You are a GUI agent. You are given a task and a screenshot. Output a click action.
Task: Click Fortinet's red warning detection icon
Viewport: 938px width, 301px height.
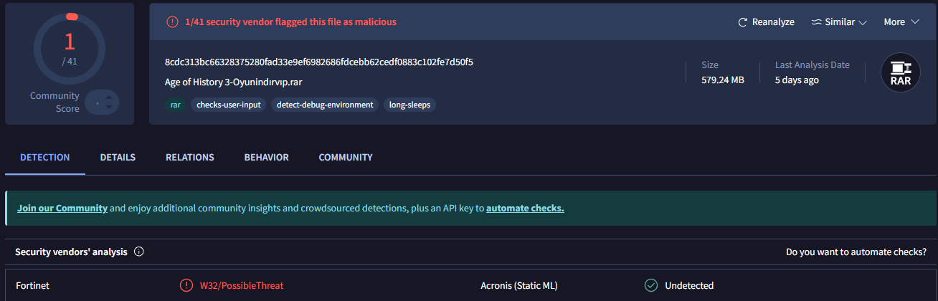(x=186, y=285)
